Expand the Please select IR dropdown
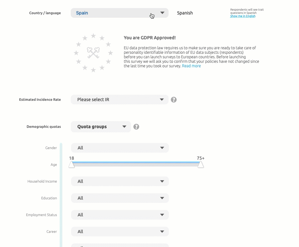Image resolution: width=299 pixels, height=247 pixels. 119,100
